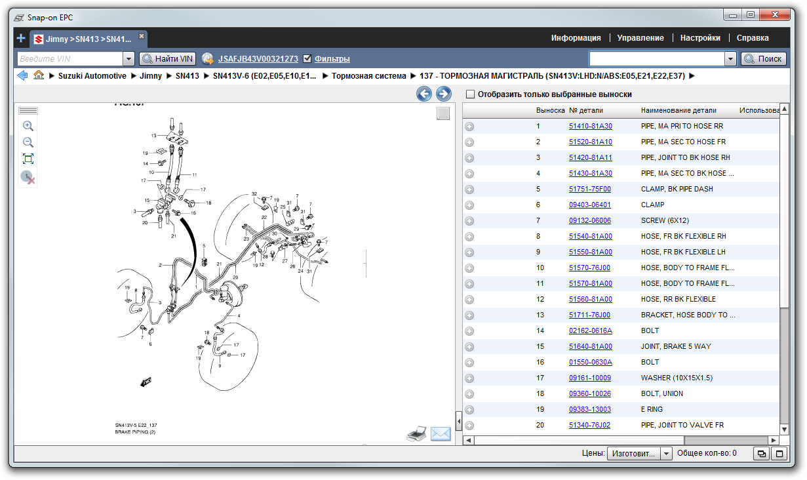The height and width of the screenshot is (480, 807).
Task: Toggle the Фильтры checkbox
Action: pos(307,58)
